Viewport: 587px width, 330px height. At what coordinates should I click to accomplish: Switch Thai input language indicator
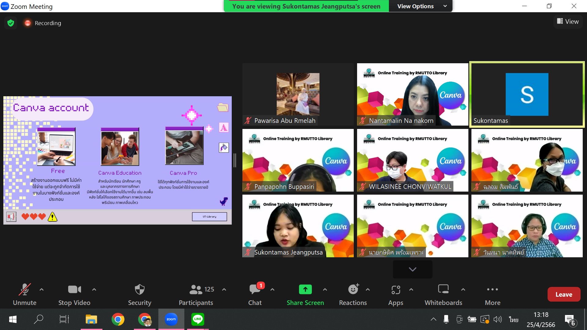point(514,320)
